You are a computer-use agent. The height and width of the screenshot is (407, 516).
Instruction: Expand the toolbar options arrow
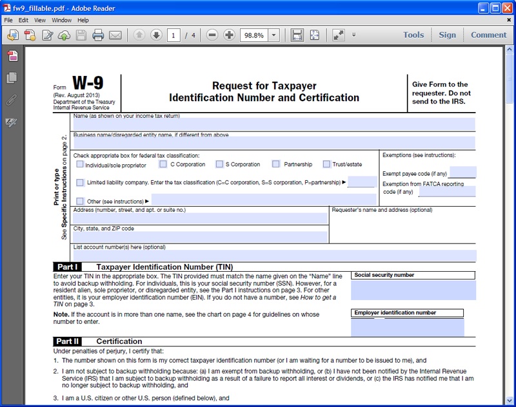354,35
